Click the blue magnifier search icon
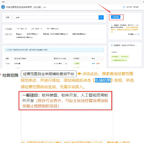The image size is (144, 143). [101, 18]
